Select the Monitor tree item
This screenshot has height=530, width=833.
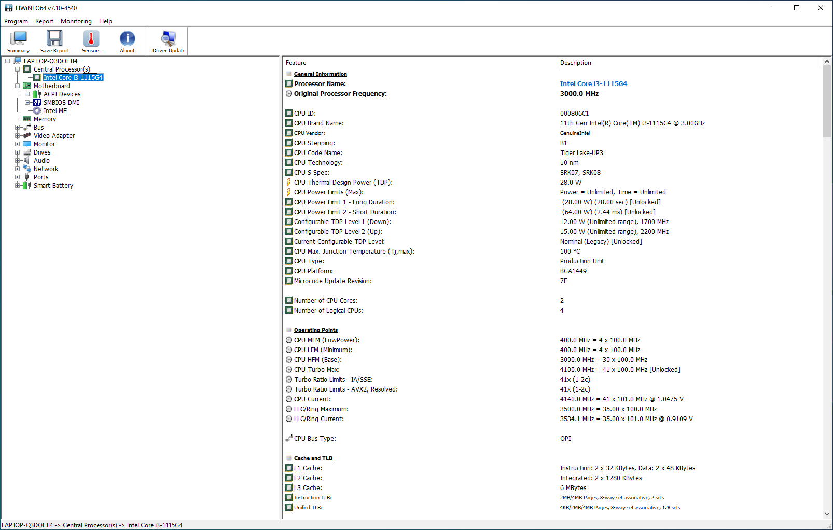44,144
